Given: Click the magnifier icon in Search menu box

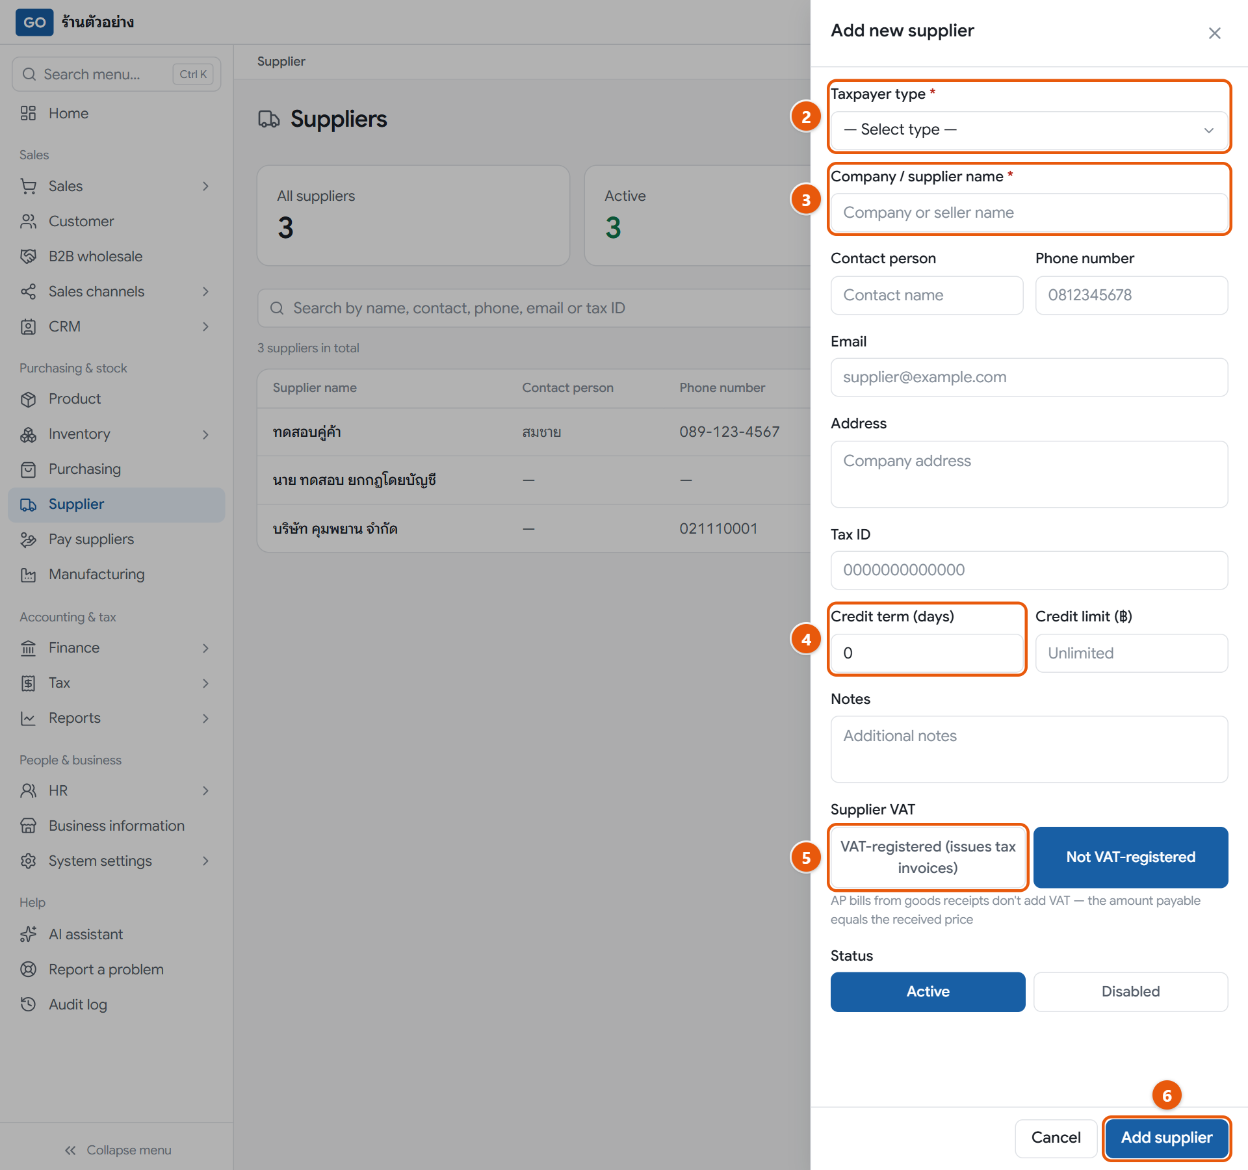Looking at the screenshot, I should (x=29, y=74).
